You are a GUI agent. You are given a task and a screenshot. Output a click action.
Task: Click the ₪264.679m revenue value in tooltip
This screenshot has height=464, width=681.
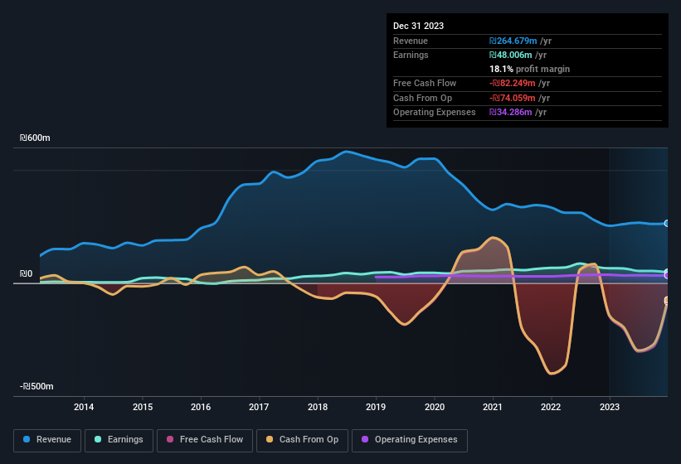[x=513, y=41]
